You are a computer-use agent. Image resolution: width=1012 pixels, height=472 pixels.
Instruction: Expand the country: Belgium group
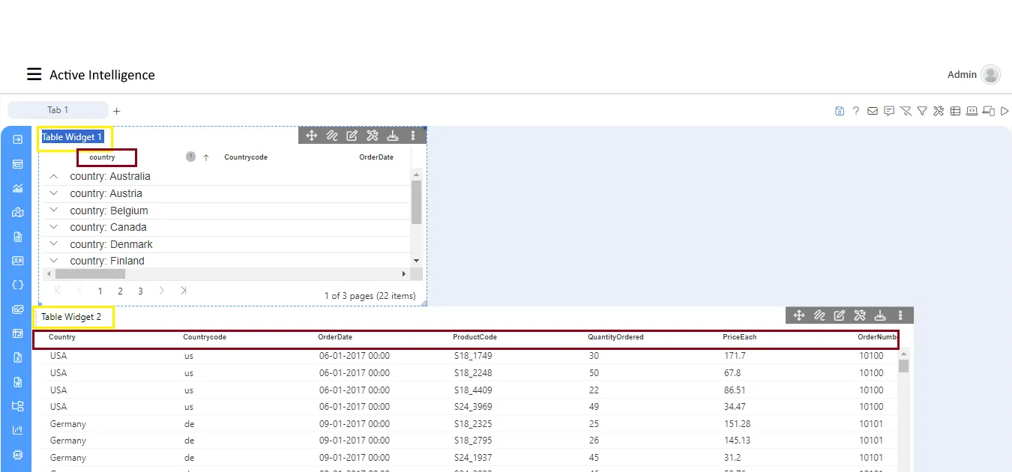tap(53, 210)
